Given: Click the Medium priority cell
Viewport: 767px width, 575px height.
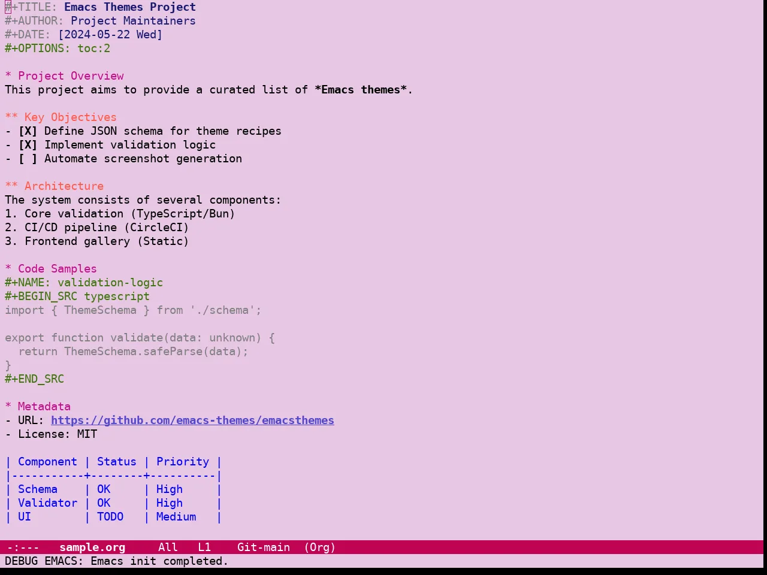Looking at the screenshot, I should click(176, 517).
